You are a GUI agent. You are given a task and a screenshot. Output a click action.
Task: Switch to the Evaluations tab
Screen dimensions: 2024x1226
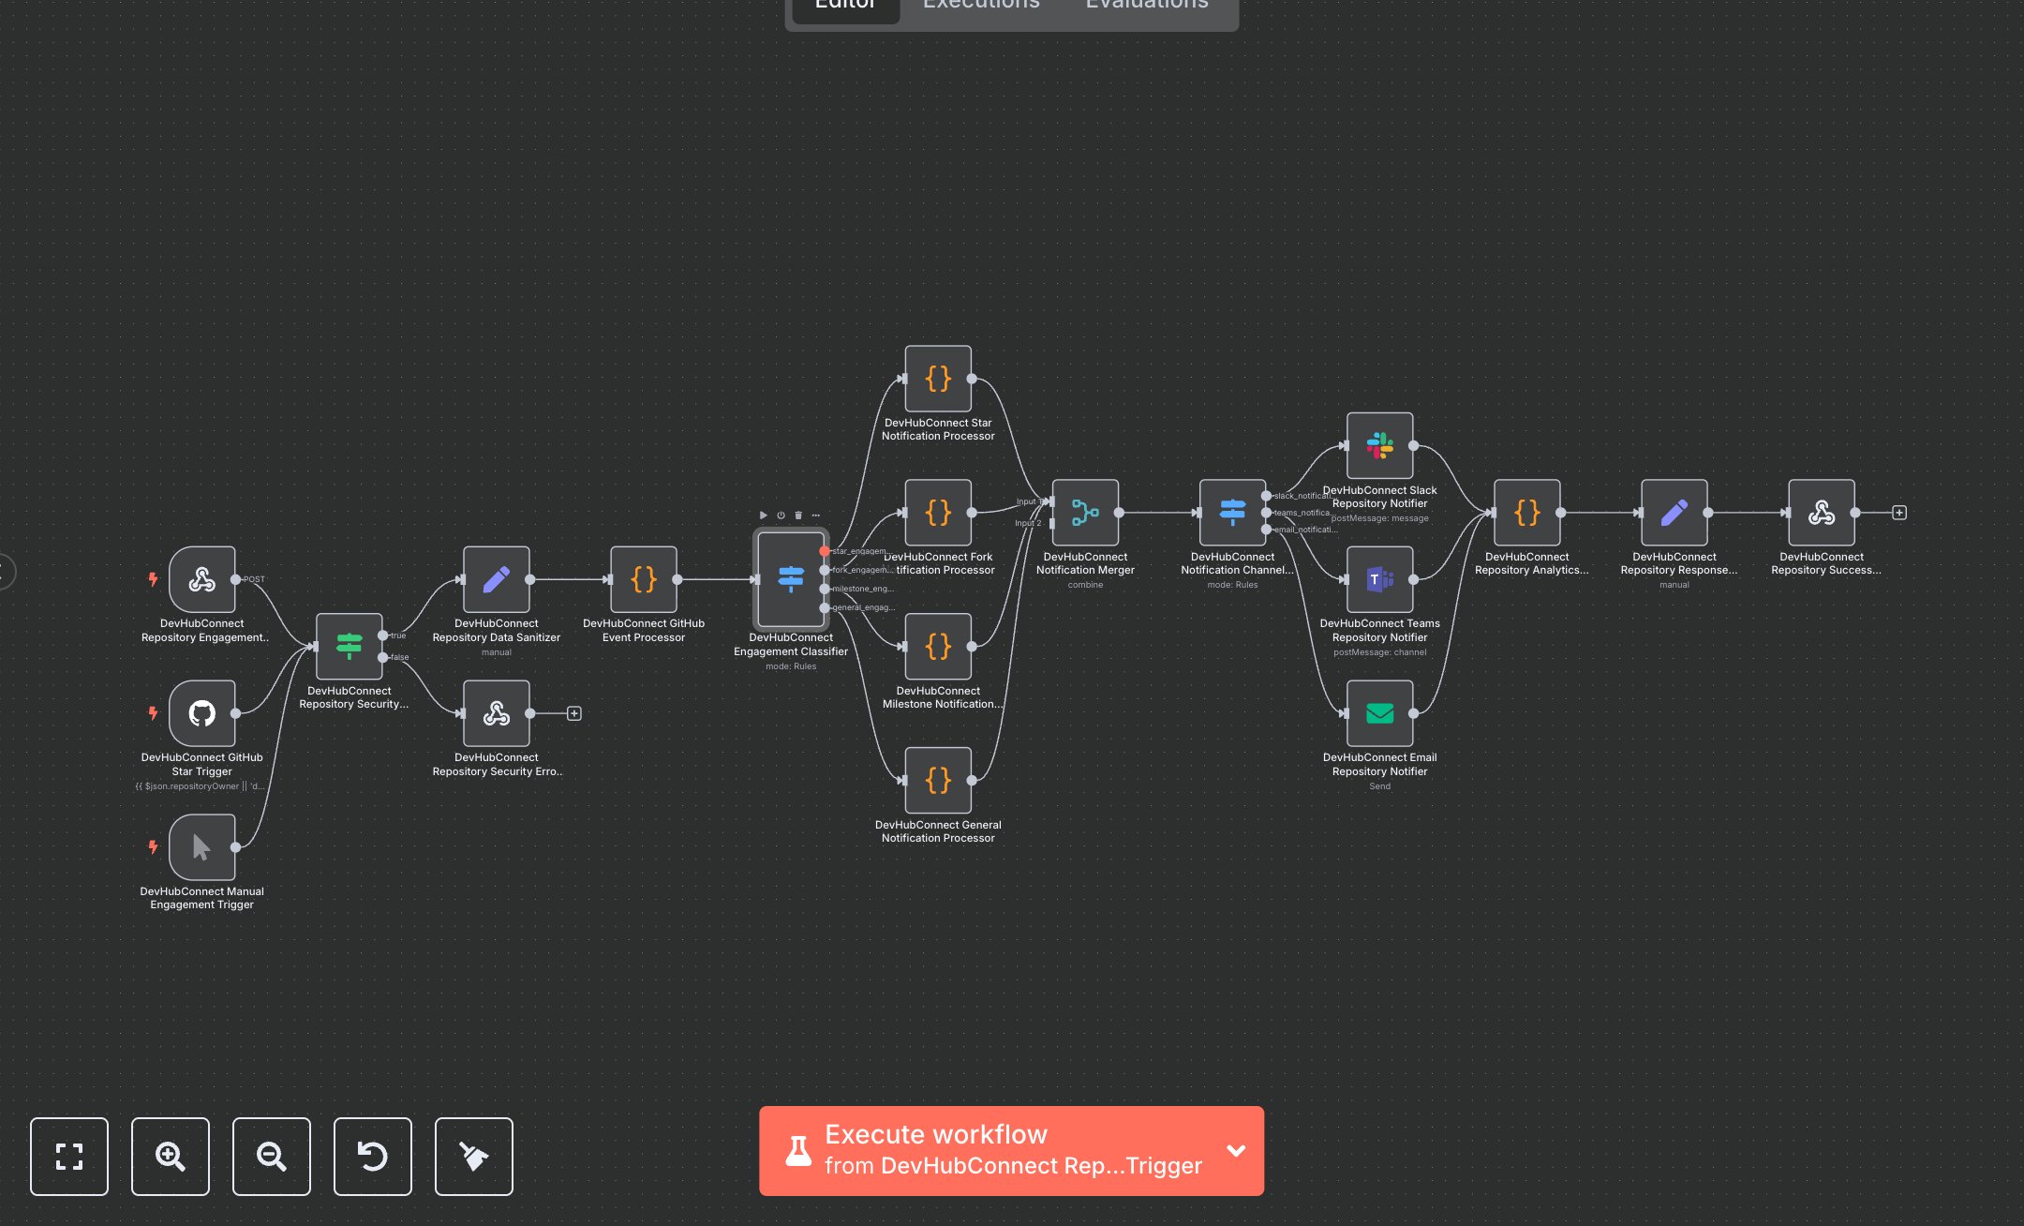pos(1145,7)
